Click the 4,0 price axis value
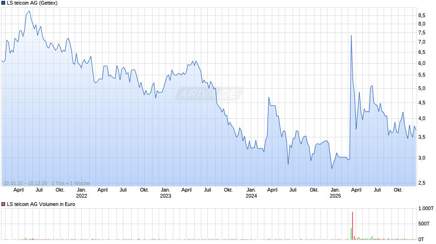The image size is (436, 244). [x=422, y=119]
